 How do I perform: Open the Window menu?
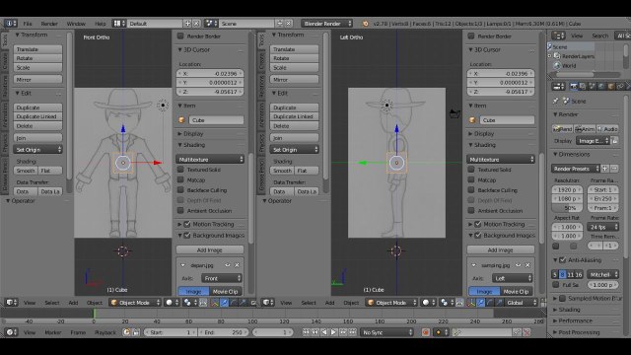coord(76,24)
